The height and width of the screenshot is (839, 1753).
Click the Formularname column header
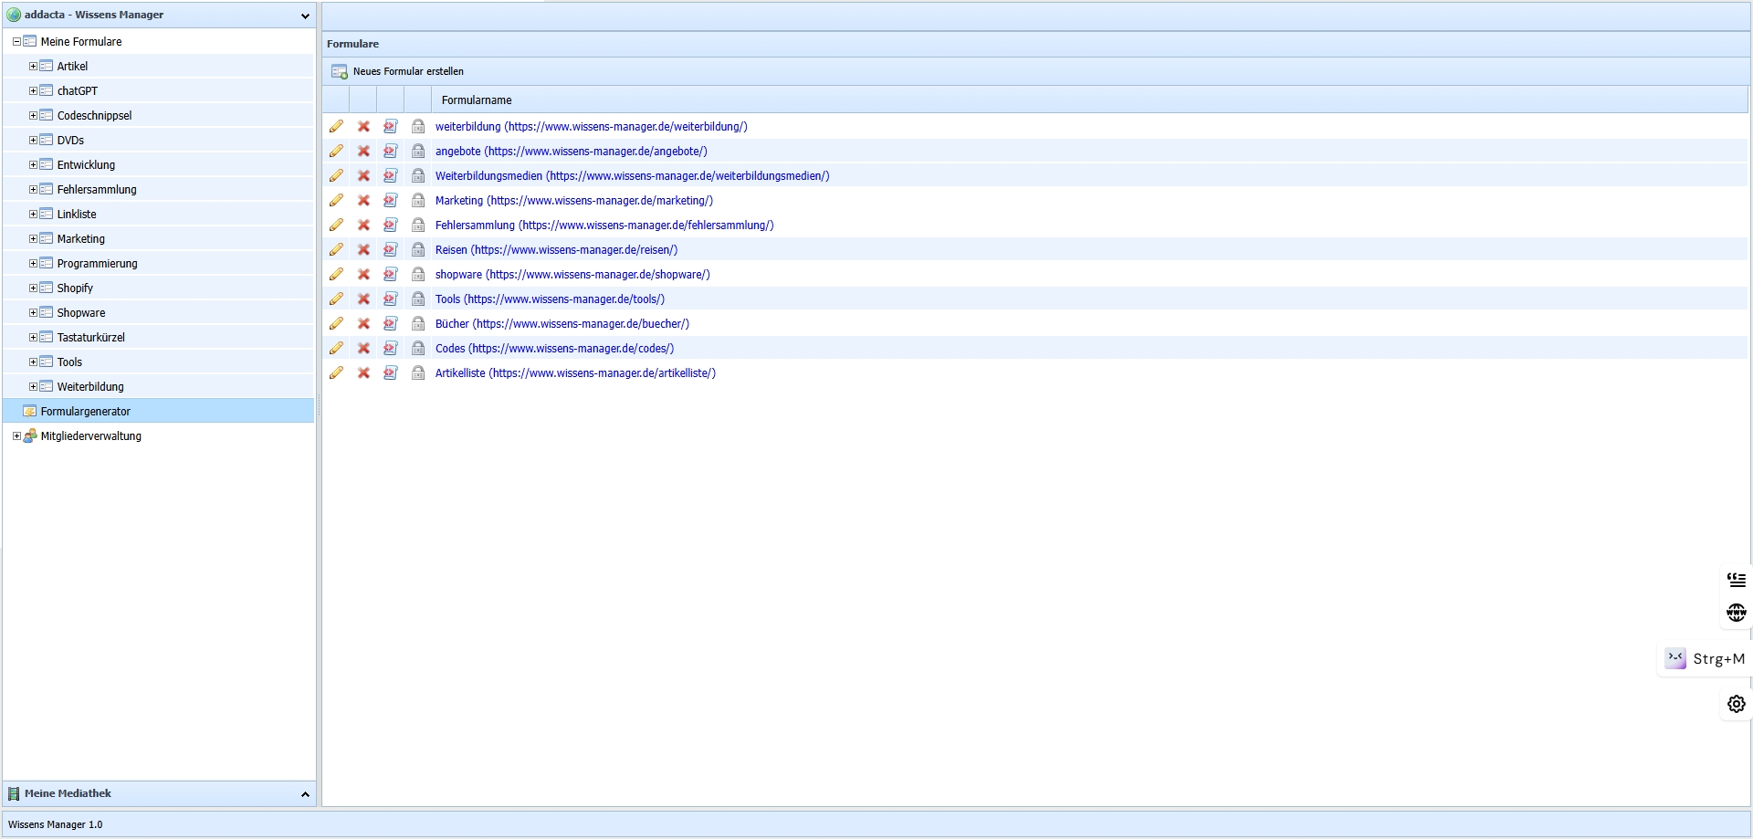(x=477, y=100)
